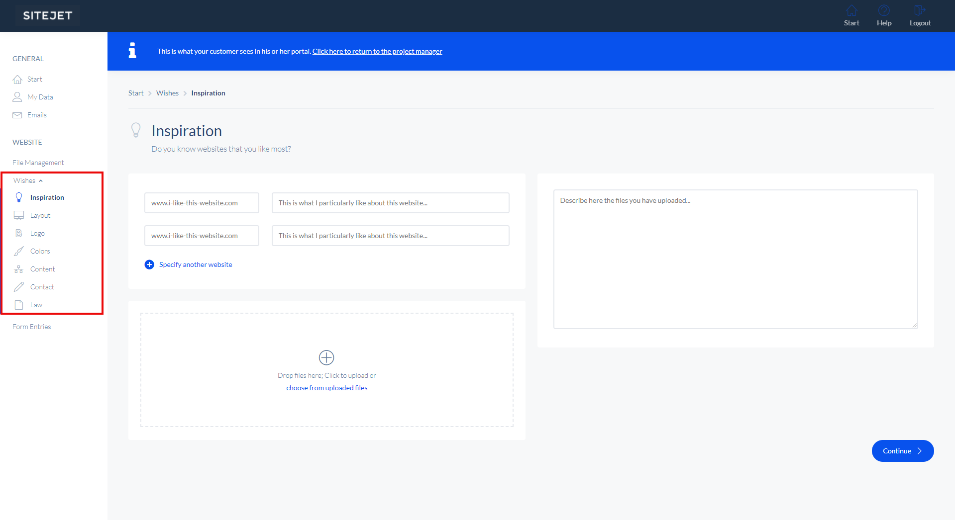This screenshot has height=520, width=955.
Task: Go to Layout wishes page
Action: click(40, 215)
